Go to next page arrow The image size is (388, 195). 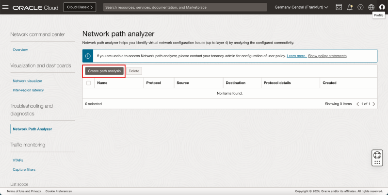coord(373,104)
